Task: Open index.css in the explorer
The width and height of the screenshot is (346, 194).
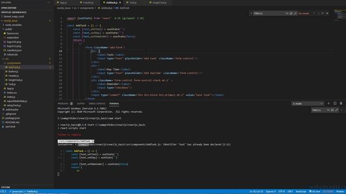Action: point(12,93)
